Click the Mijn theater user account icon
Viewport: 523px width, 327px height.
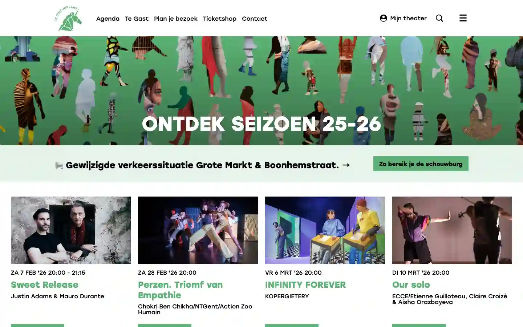(x=384, y=18)
